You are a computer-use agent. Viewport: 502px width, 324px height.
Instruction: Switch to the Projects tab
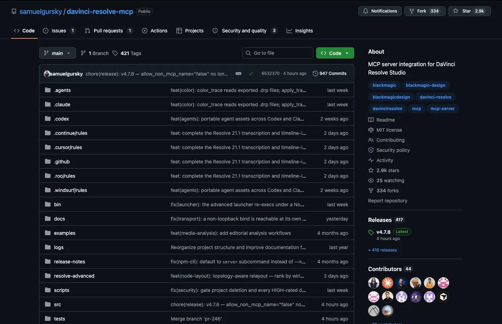click(190, 31)
